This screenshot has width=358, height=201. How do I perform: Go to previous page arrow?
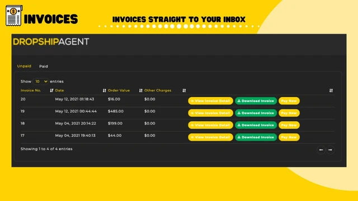coord(321,150)
